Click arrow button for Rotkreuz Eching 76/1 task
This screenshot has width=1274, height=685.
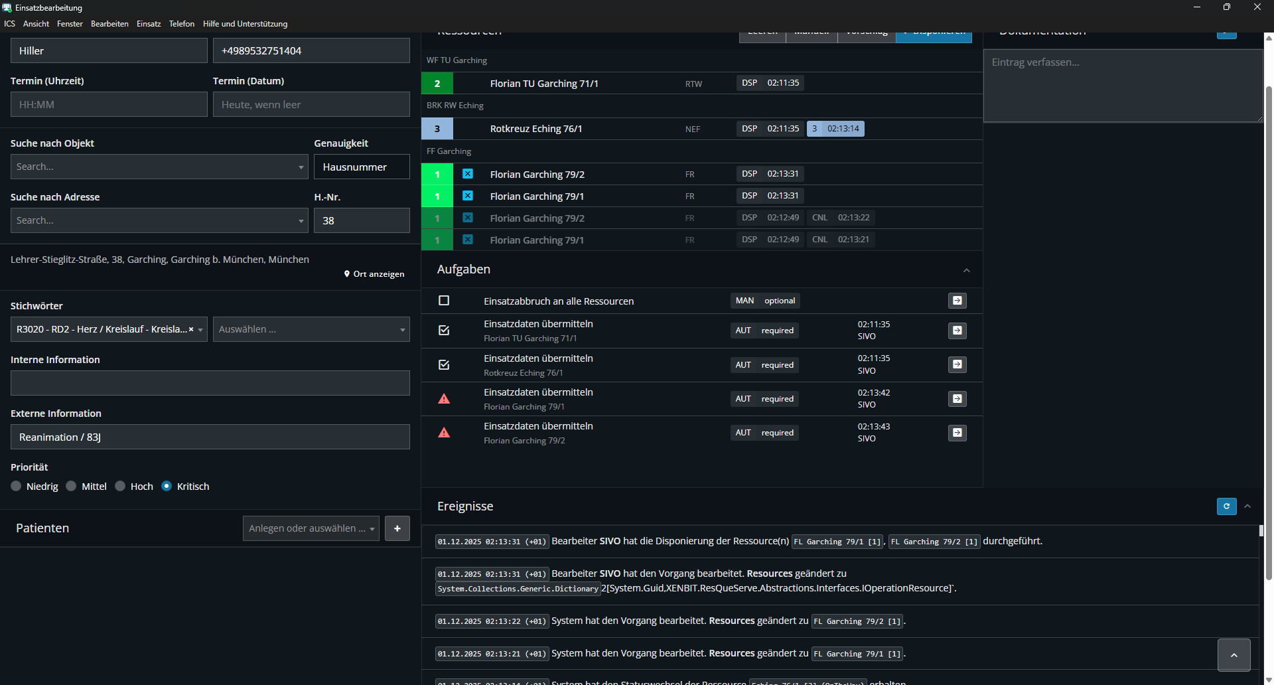[957, 364]
